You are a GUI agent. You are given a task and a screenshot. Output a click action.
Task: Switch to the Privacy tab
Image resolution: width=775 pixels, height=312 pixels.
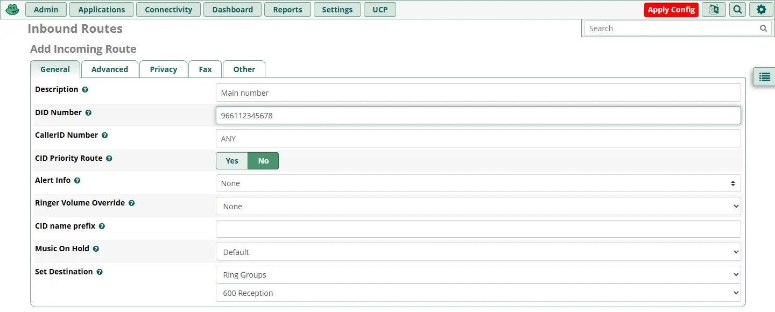tap(164, 69)
